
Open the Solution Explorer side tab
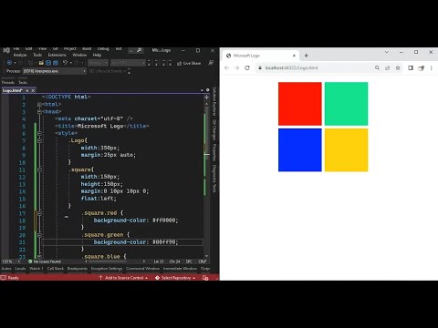tap(214, 102)
